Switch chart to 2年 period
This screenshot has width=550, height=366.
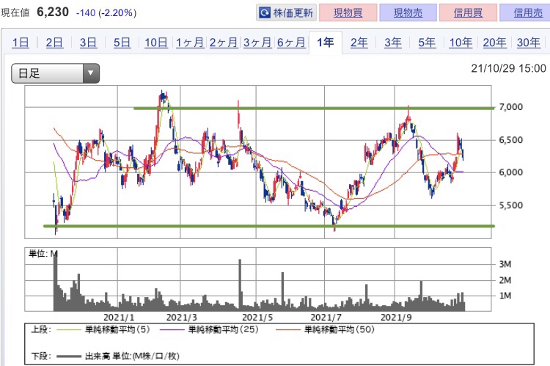359,43
